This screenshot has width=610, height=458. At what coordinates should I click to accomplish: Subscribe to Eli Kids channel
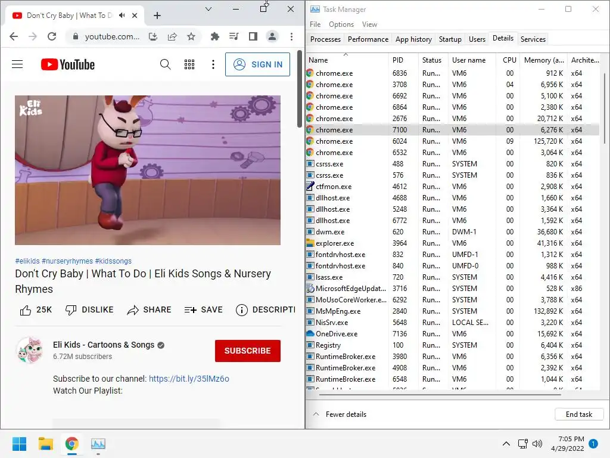(x=247, y=351)
